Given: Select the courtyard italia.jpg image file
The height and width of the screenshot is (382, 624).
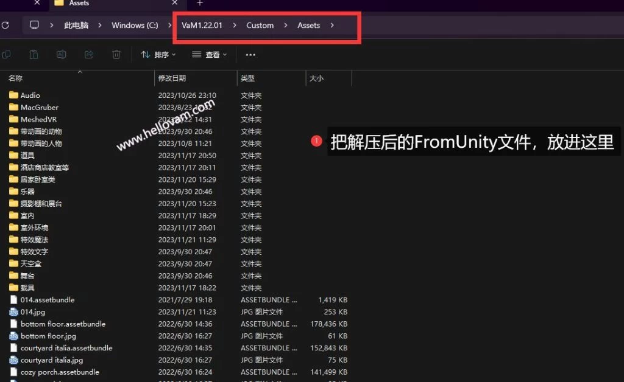Looking at the screenshot, I should click(x=52, y=360).
